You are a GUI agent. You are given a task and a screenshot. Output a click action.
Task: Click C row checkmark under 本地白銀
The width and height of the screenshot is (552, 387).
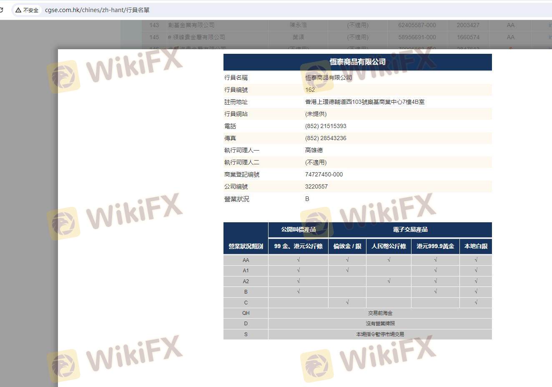tap(476, 303)
